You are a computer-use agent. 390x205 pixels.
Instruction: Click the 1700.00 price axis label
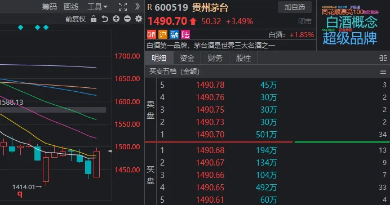[x=127, y=56]
